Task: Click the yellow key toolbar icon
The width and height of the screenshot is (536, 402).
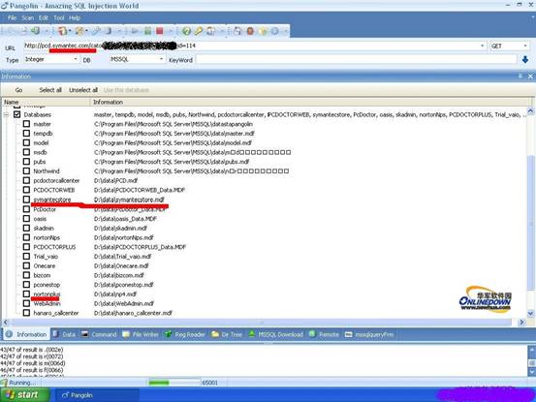Action: pyautogui.click(x=199, y=31)
